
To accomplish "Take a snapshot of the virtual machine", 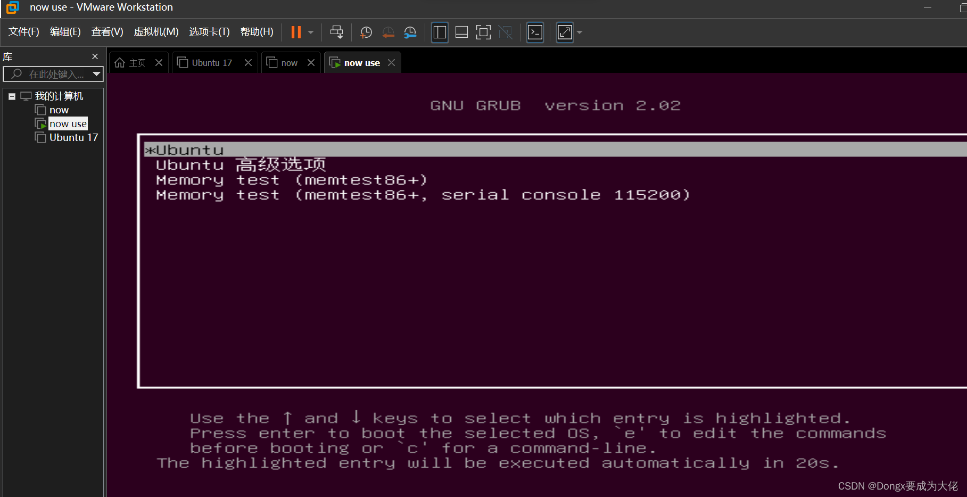I will tap(366, 32).
